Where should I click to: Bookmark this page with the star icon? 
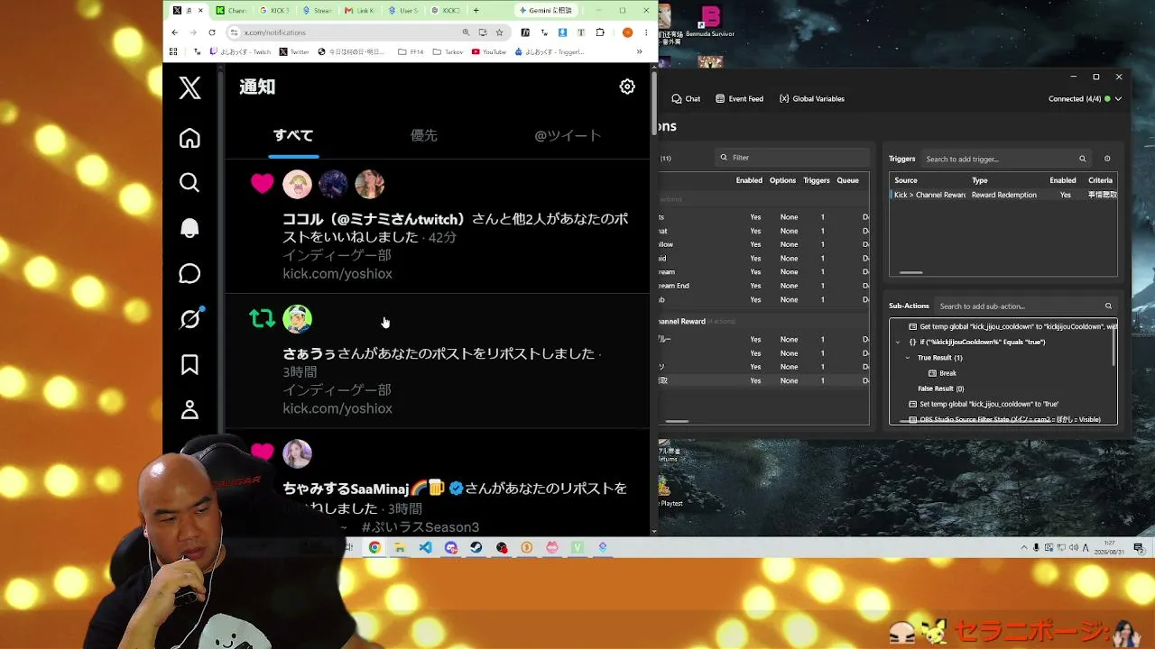(499, 32)
